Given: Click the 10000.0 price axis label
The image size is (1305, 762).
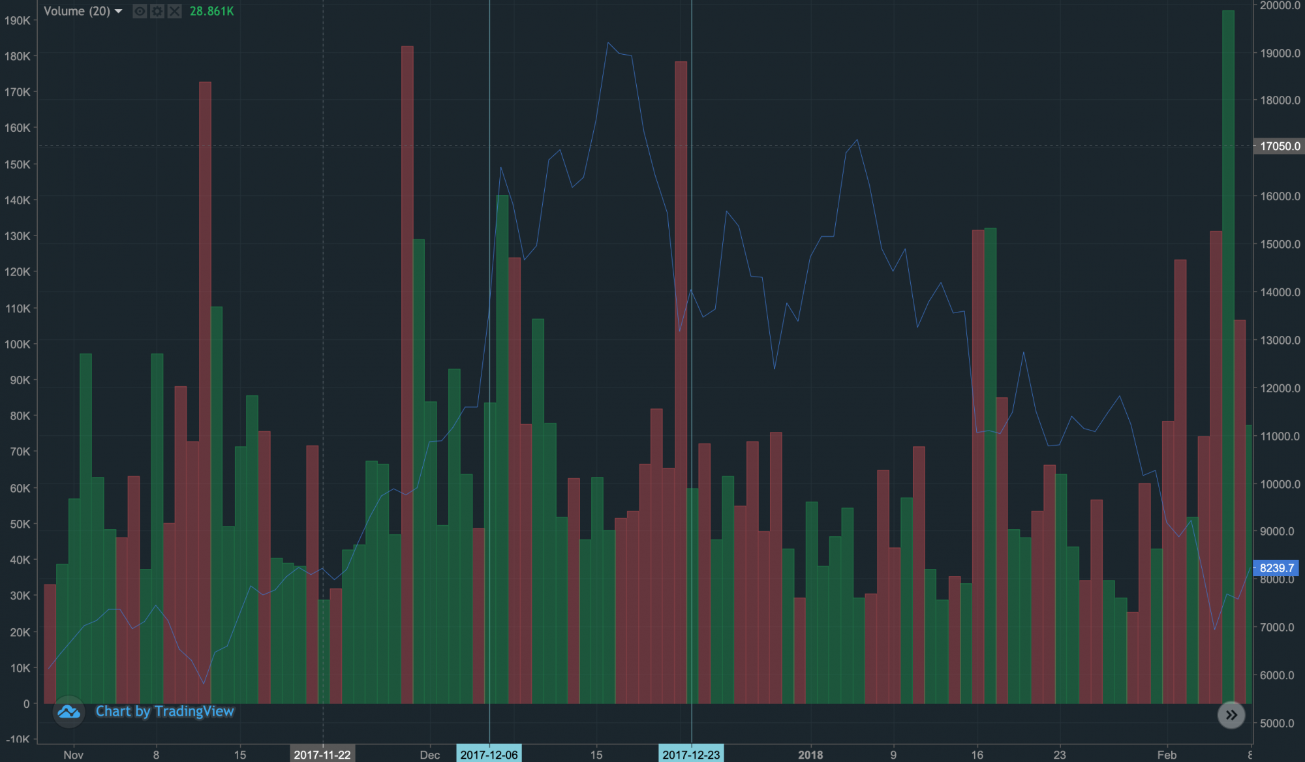Looking at the screenshot, I should pos(1280,484).
